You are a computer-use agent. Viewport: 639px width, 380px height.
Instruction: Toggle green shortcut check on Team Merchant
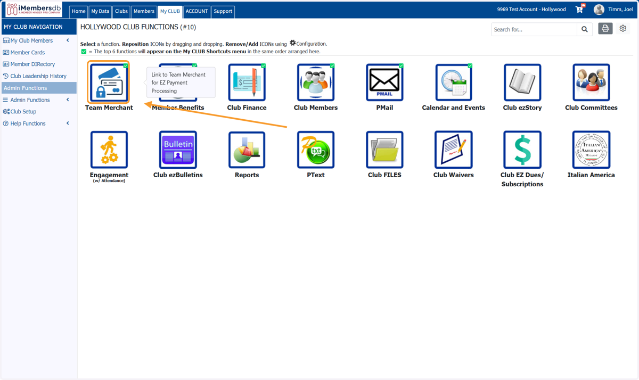[125, 66]
